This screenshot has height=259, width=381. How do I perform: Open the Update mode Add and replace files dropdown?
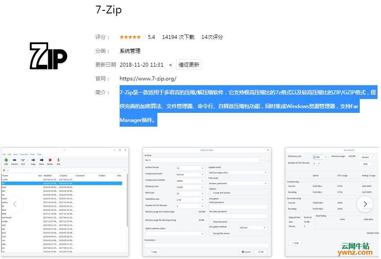pos(238,173)
